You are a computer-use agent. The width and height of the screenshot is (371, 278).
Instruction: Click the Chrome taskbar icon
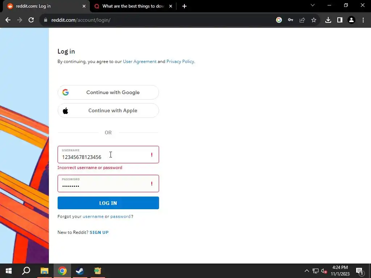[62, 271]
